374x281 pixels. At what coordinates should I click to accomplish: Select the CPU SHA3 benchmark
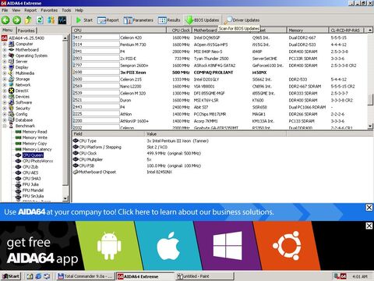(31, 179)
